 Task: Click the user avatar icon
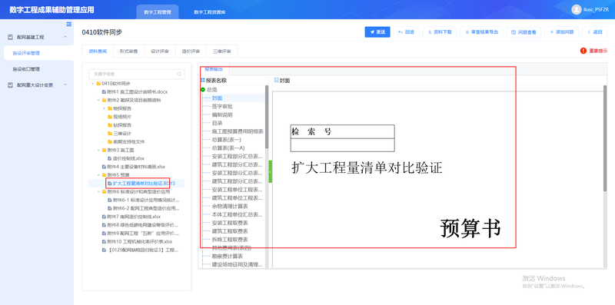point(576,10)
